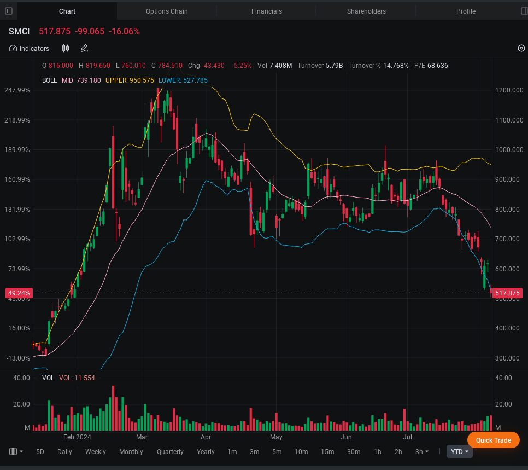Open the Indicators menu
528x470 pixels.
[30, 49]
